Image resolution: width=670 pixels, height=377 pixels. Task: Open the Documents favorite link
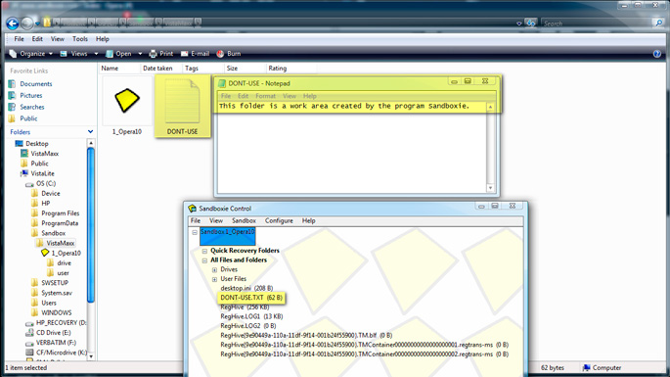pos(36,84)
